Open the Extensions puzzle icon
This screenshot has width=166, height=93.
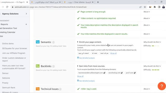click(x=155, y=7)
